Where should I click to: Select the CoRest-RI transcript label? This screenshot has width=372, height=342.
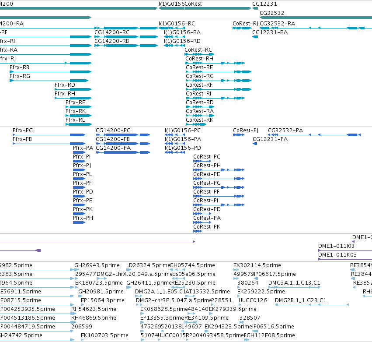pyautogui.click(x=198, y=94)
